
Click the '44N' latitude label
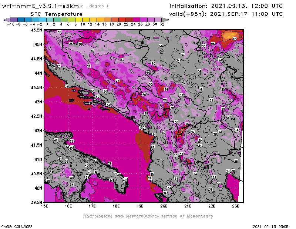(x=38, y=73)
